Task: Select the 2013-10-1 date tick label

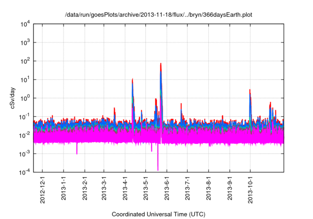Action: tap(249, 190)
